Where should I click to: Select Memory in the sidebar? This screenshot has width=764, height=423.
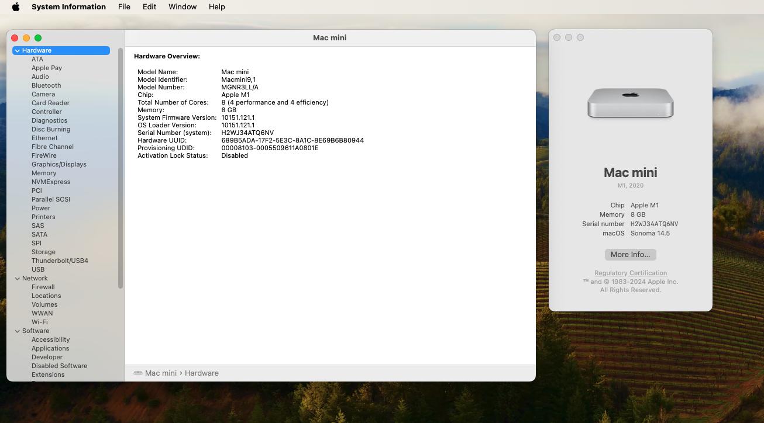pos(44,173)
